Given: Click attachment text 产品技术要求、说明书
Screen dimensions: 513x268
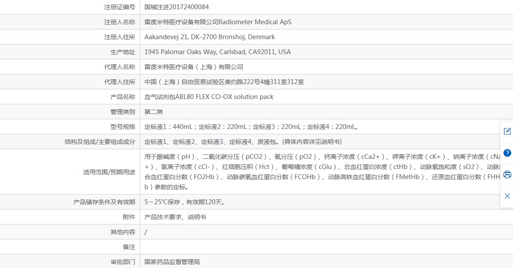Looking at the screenshot, I should 175,217.
